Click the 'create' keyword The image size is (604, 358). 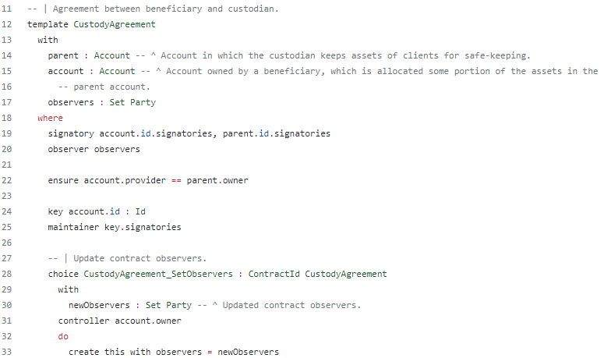84,352
